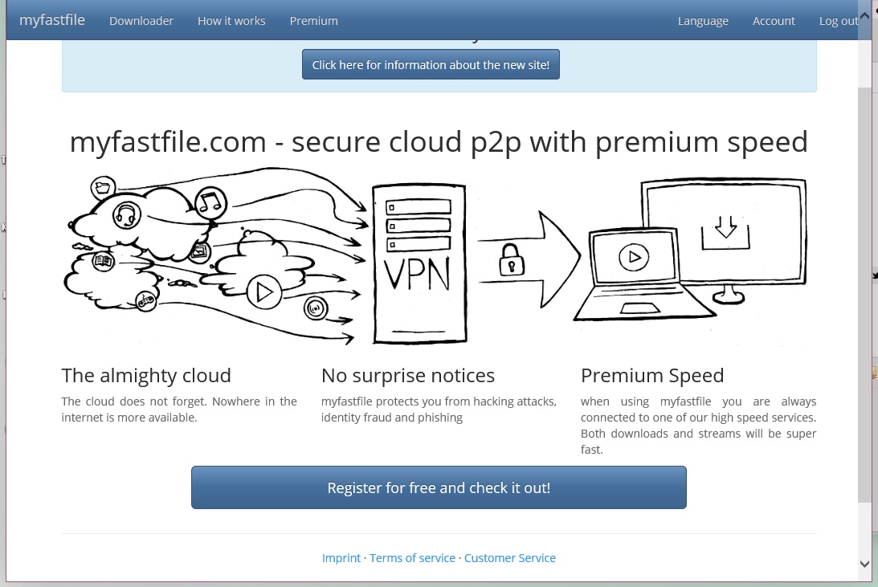Image resolution: width=878 pixels, height=587 pixels.
Task: Open the Terms of service link
Action: (x=412, y=558)
